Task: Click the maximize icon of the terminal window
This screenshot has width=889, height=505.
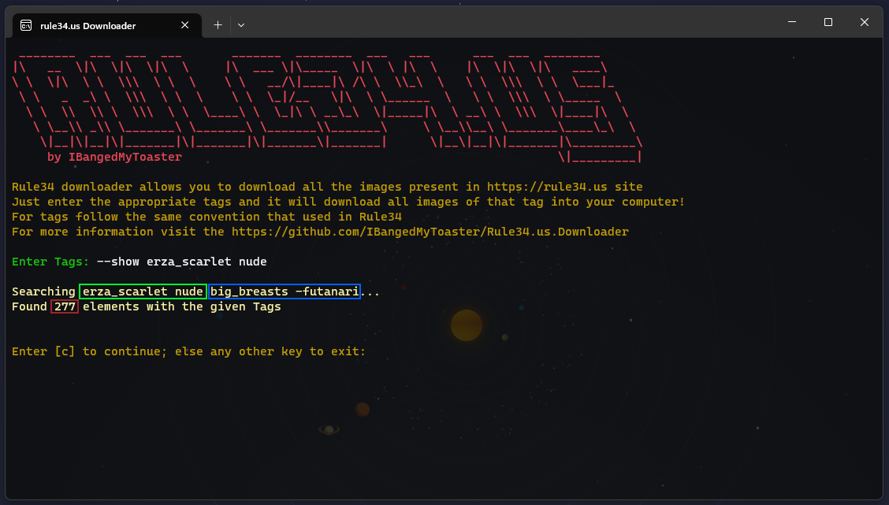Action: tap(828, 21)
